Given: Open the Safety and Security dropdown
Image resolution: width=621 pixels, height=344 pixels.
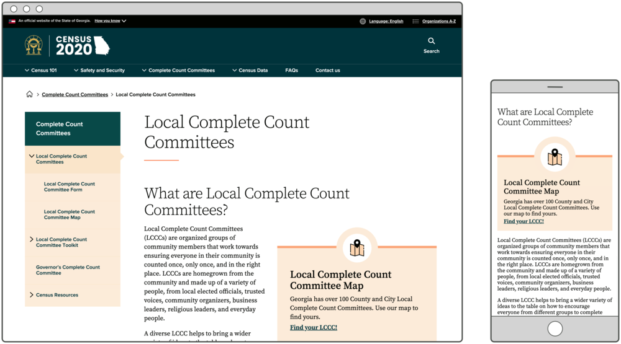Looking at the screenshot, I should click(99, 71).
